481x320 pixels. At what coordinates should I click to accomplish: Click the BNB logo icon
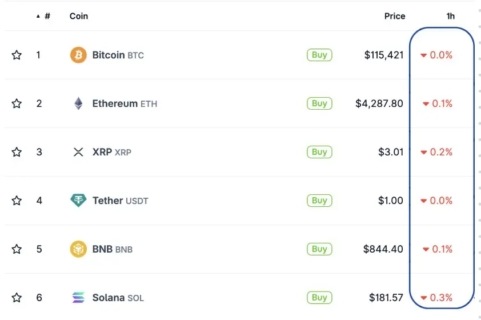click(78, 249)
